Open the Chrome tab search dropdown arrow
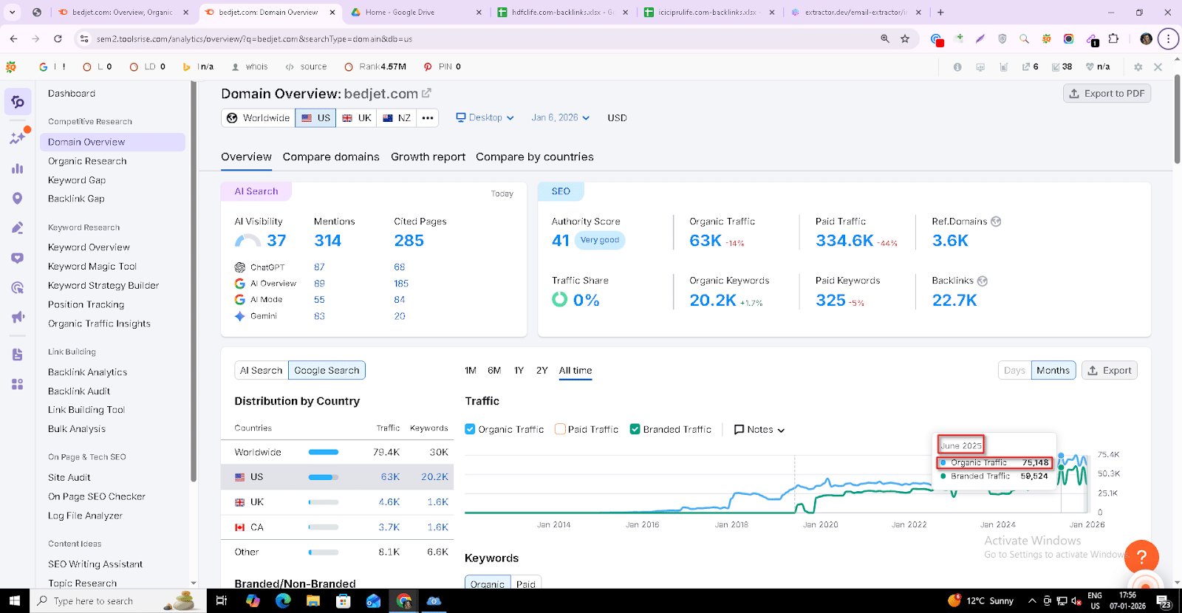 [x=13, y=12]
